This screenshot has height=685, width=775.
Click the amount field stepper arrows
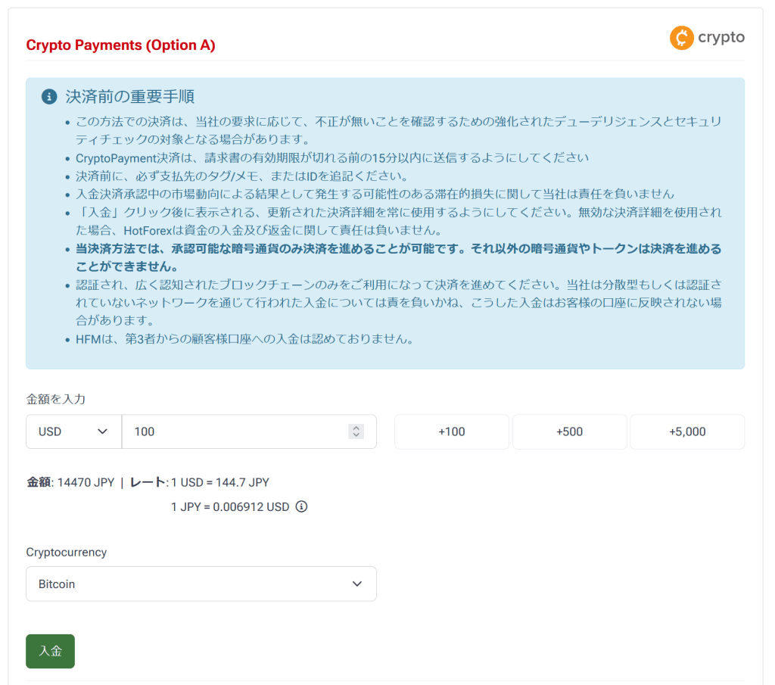356,431
